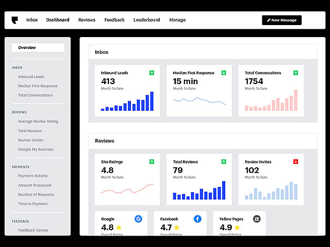The height and width of the screenshot is (247, 330).
Task: Go to the Reviews navigation tab
Action: 87,20
